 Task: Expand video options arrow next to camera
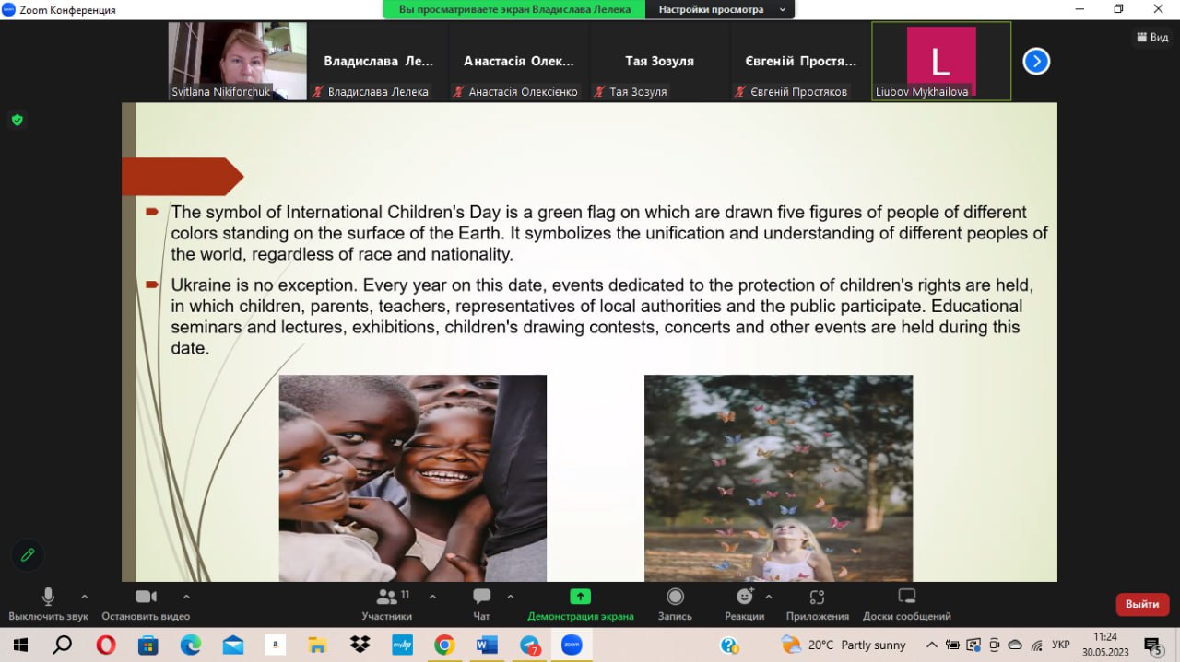(186, 597)
